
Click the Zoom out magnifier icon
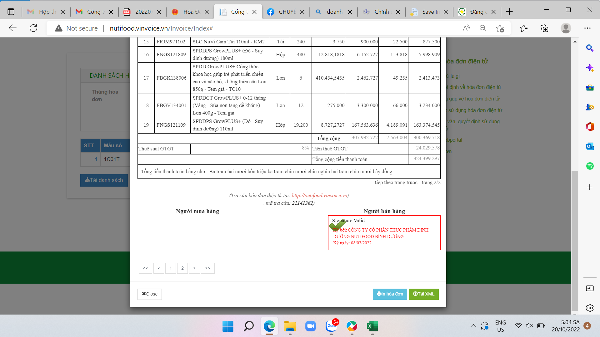(x=483, y=28)
